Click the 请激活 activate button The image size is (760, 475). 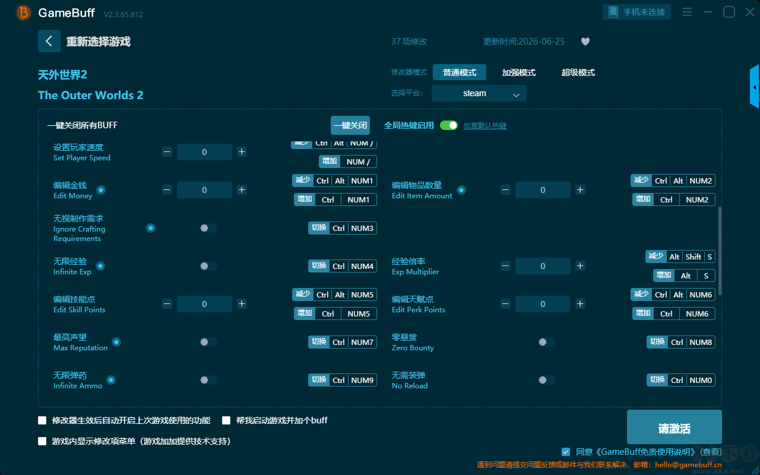[674, 428]
